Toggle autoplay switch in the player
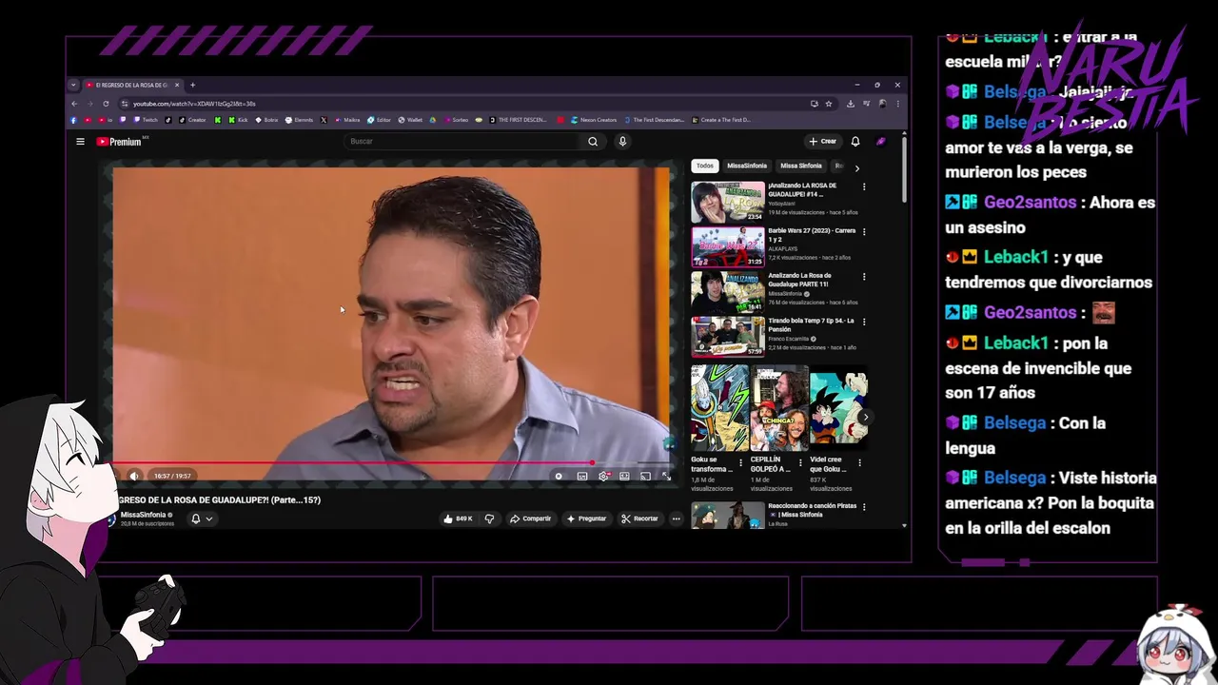 (x=559, y=476)
